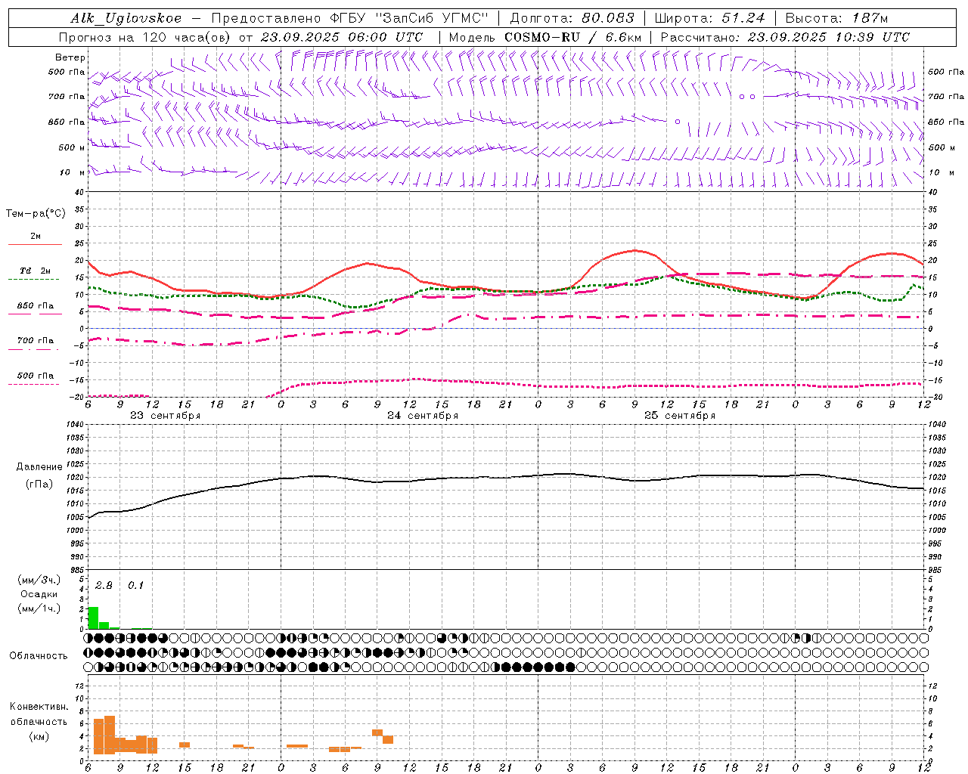Click the '2.8' precipitation amount value

104,586
